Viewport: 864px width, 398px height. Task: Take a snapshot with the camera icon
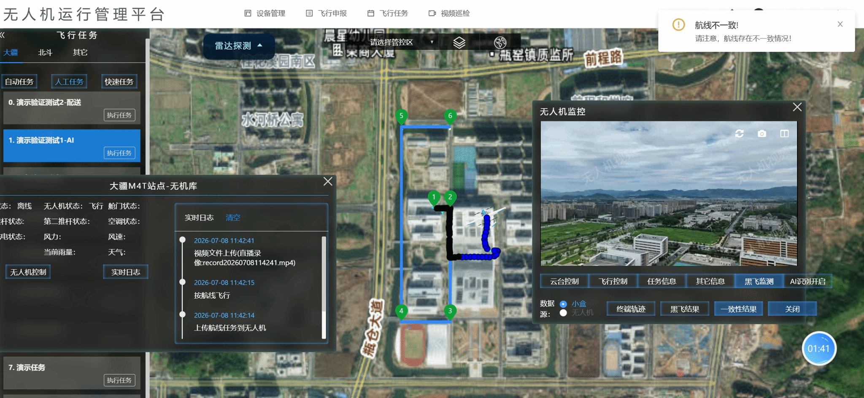762,134
